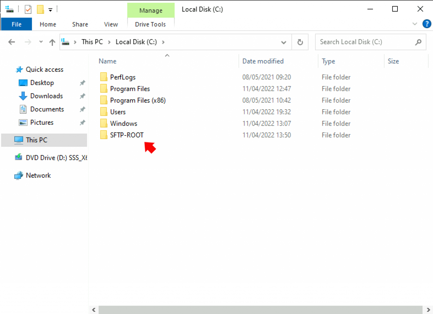Open the Drive Tools tab

pos(151,24)
